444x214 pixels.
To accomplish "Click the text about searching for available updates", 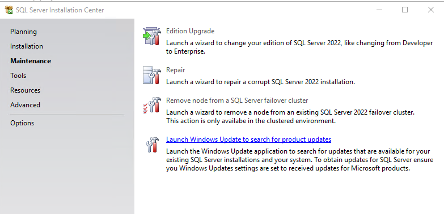I will [299, 160].
